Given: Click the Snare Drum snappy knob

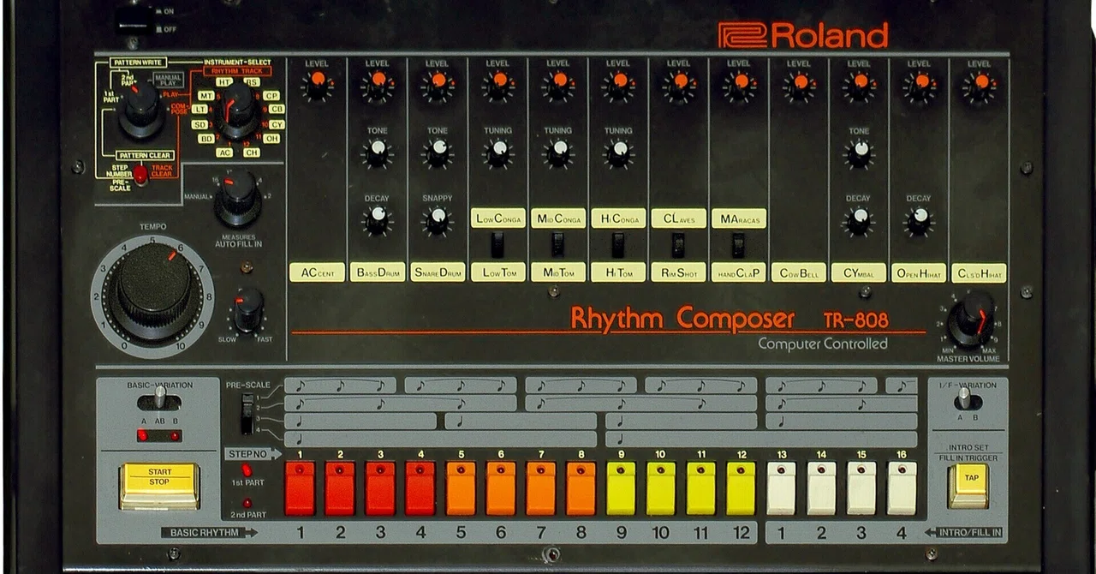Looking at the screenshot, I should coord(437,220).
